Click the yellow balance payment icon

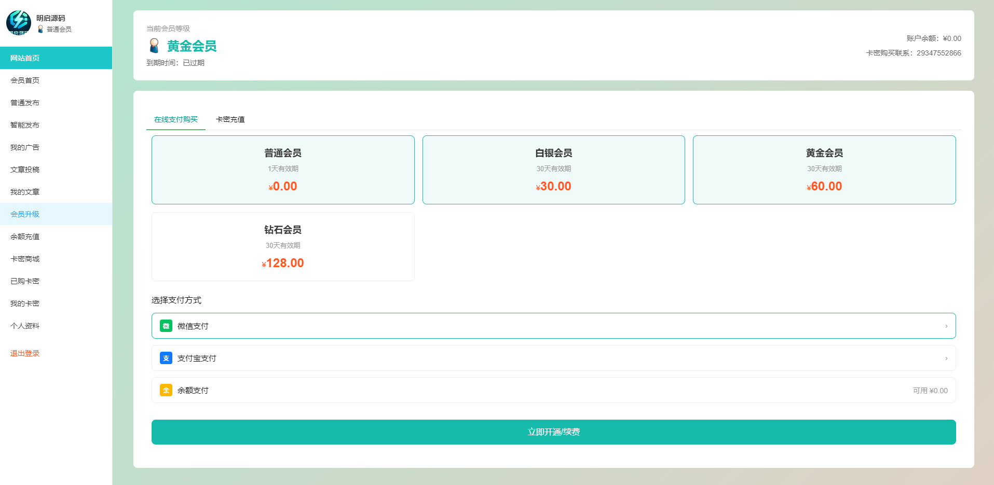click(166, 390)
